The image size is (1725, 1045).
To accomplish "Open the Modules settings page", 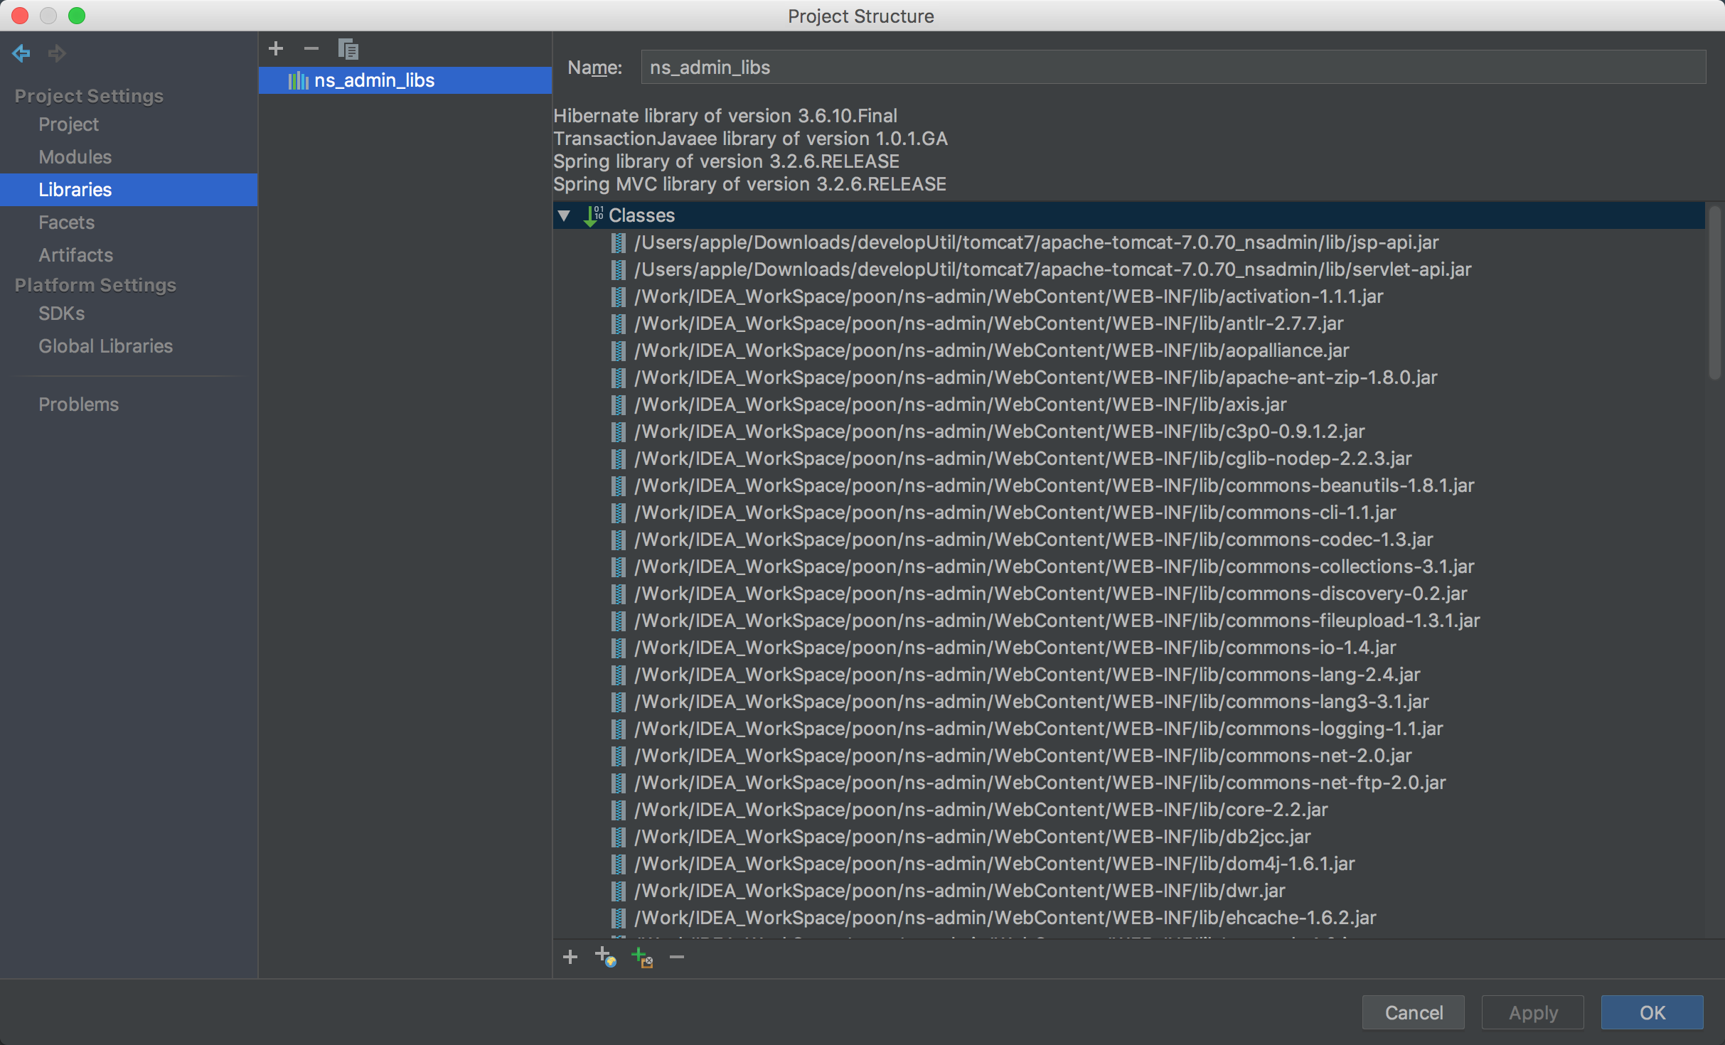I will coord(75,157).
